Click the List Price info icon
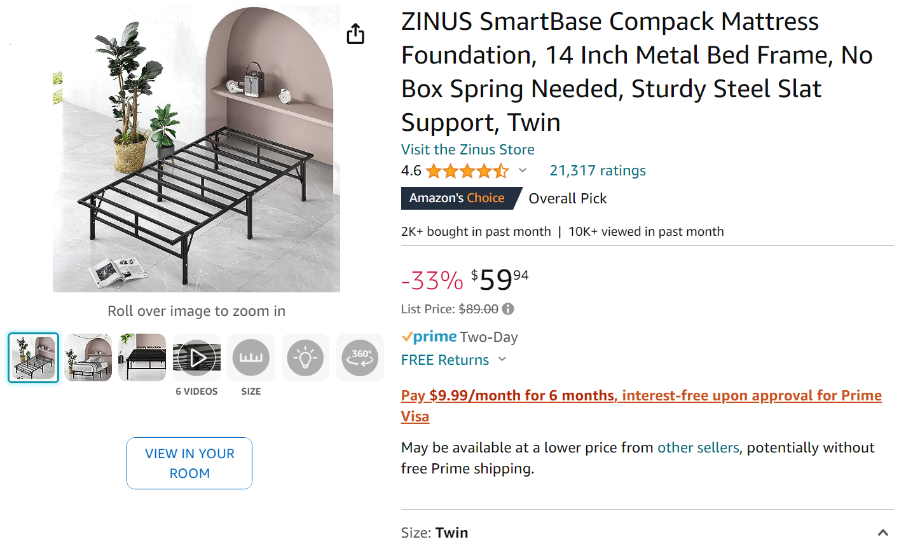Screen dimensions: 899x544 click(x=508, y=309)
